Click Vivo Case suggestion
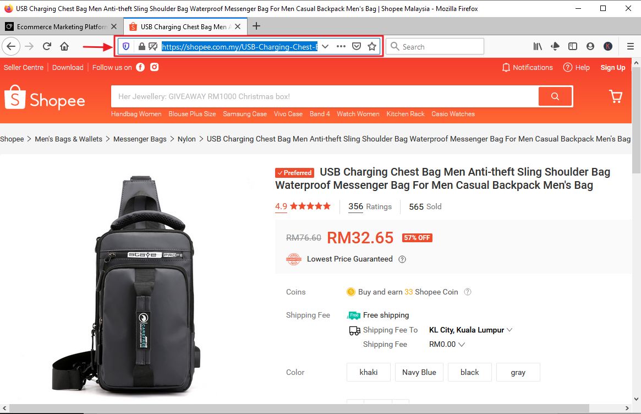Image resolution: width=641 pixels, height=414 pixels. pos(288,114)
